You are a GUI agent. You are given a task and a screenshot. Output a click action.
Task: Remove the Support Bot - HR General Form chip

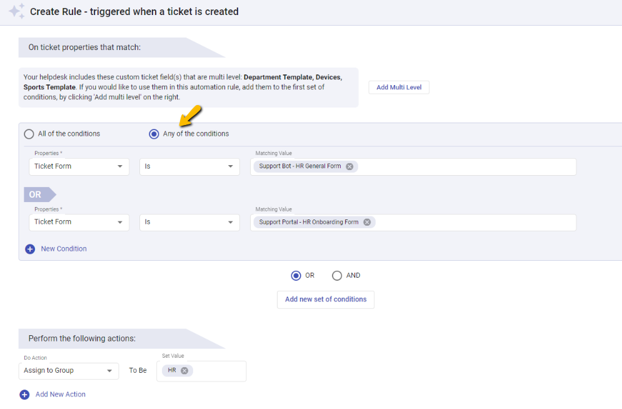pyautogui.click(x=349, y=166)
